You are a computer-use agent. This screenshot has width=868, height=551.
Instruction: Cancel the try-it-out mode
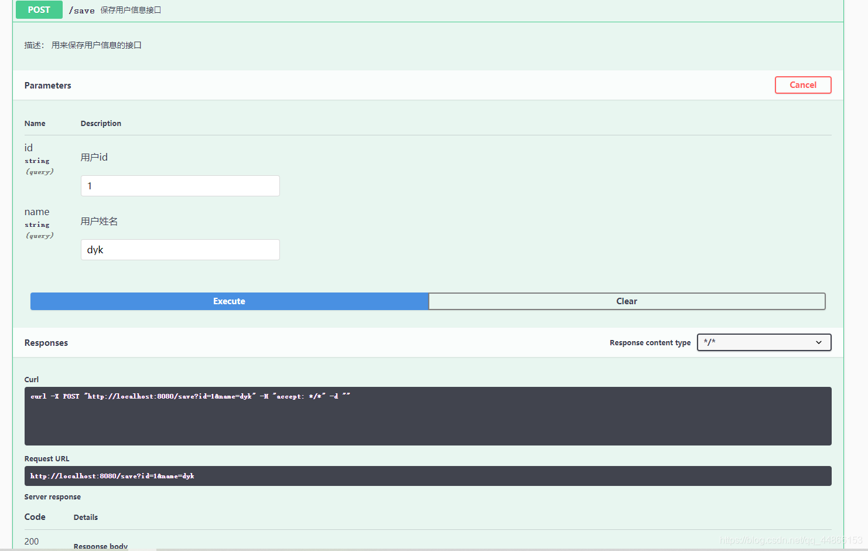point(803,85)
